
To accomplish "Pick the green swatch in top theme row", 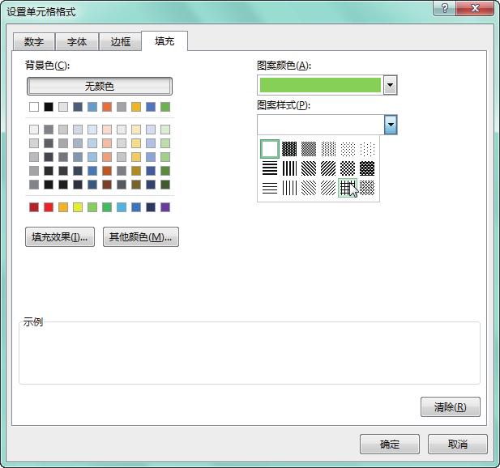I will pos(165,107).
